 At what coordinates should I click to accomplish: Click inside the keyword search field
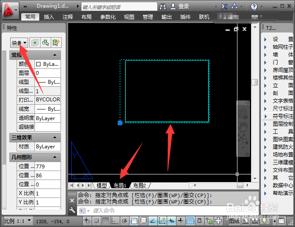pos(119,7)
